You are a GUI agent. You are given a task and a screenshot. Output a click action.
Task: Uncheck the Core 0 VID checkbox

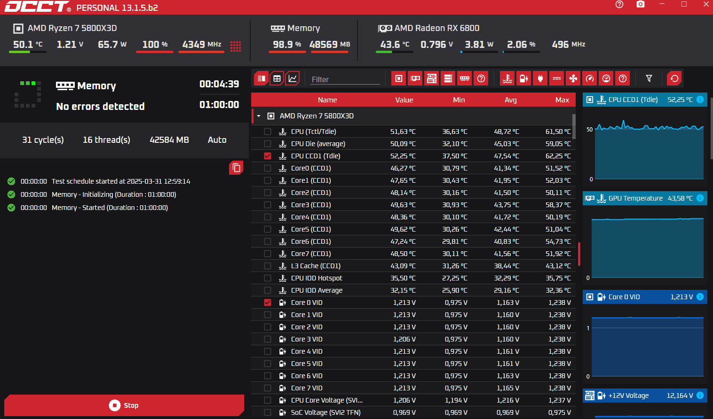pos(268,303)
